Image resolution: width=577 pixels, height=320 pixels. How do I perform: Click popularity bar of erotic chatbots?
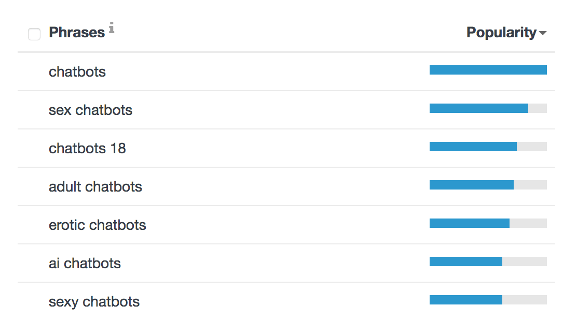488,223
